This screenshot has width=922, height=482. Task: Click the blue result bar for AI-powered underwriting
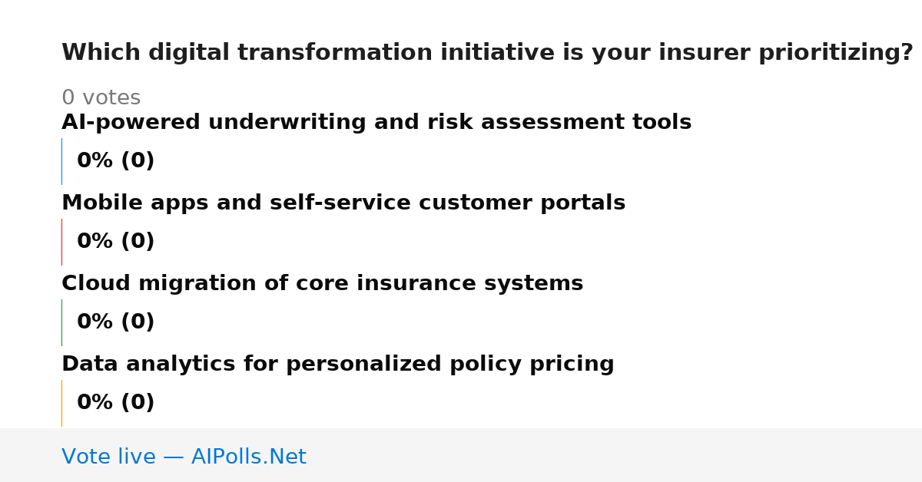coord(61,161)
